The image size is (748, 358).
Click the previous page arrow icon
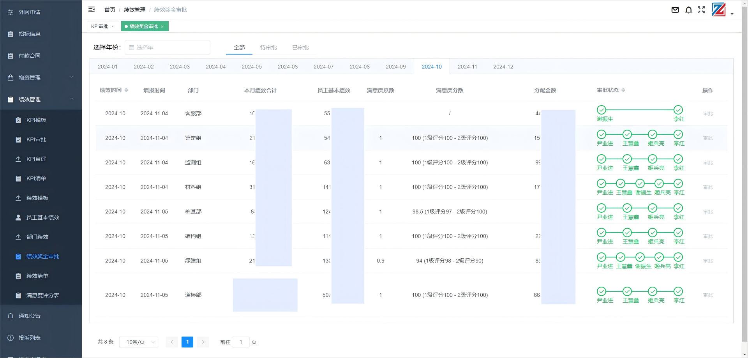pos(171,342)
